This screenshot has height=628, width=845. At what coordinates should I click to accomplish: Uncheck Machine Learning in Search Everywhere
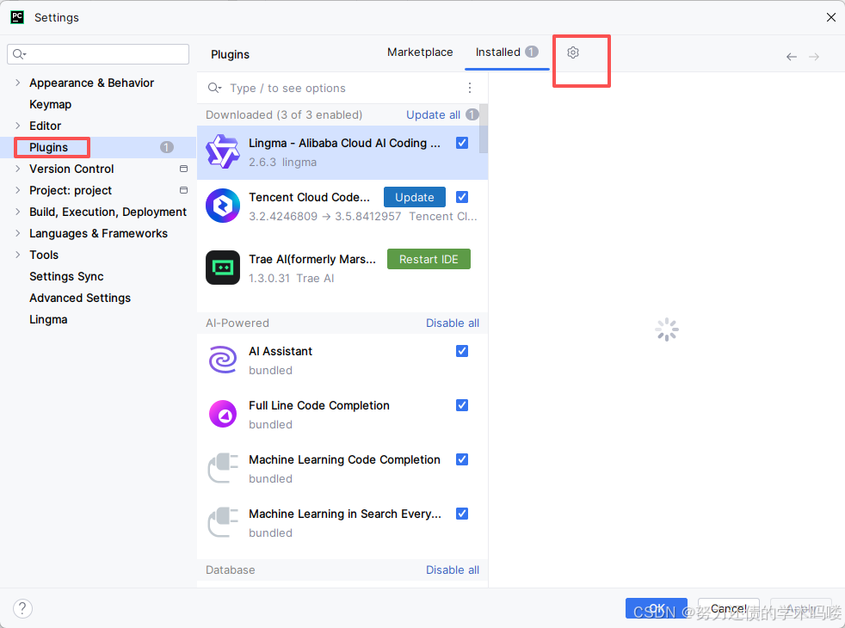click(462, 514)
